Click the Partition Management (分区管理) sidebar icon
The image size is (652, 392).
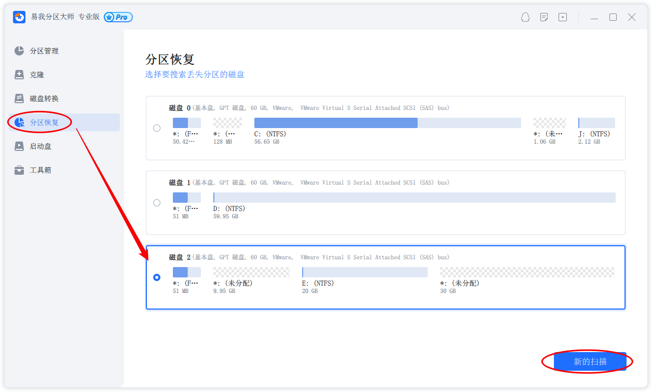[x=19, y=51]
